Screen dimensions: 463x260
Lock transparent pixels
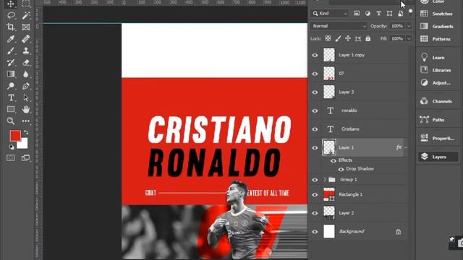328,38
